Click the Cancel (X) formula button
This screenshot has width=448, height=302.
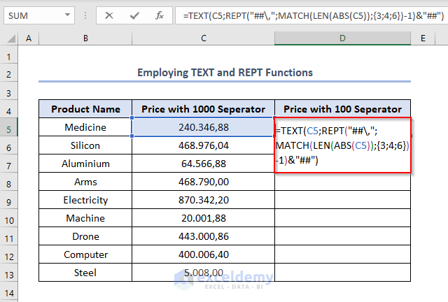point(110,15)
